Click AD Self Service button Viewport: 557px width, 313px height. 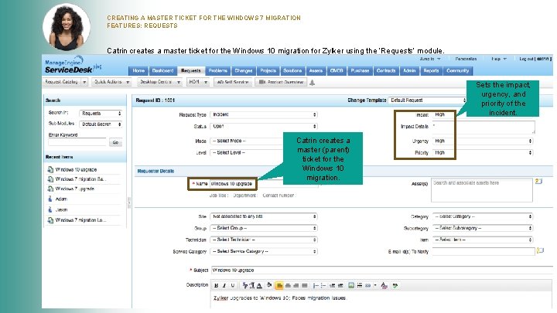click(233, 82)
